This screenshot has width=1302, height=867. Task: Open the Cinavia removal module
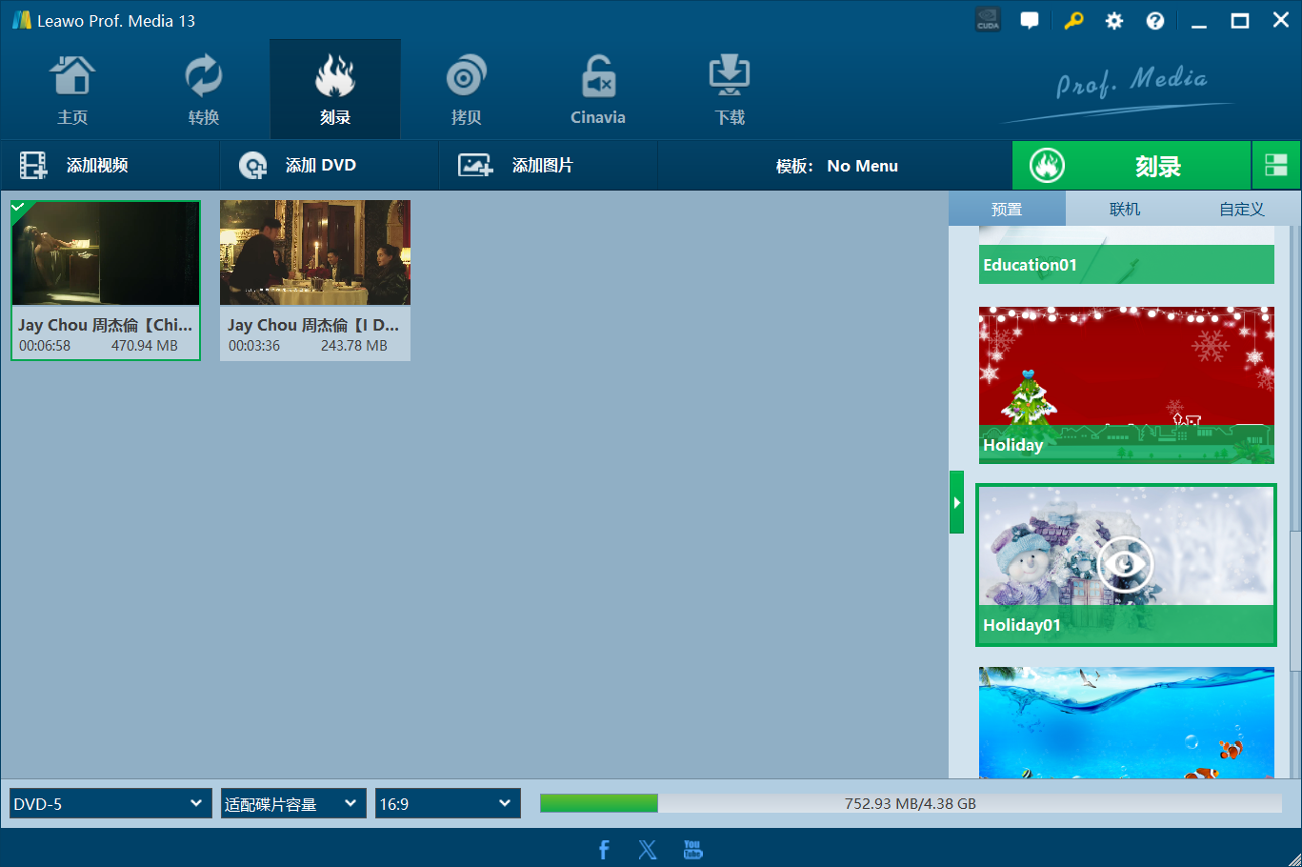coord(598,91)
